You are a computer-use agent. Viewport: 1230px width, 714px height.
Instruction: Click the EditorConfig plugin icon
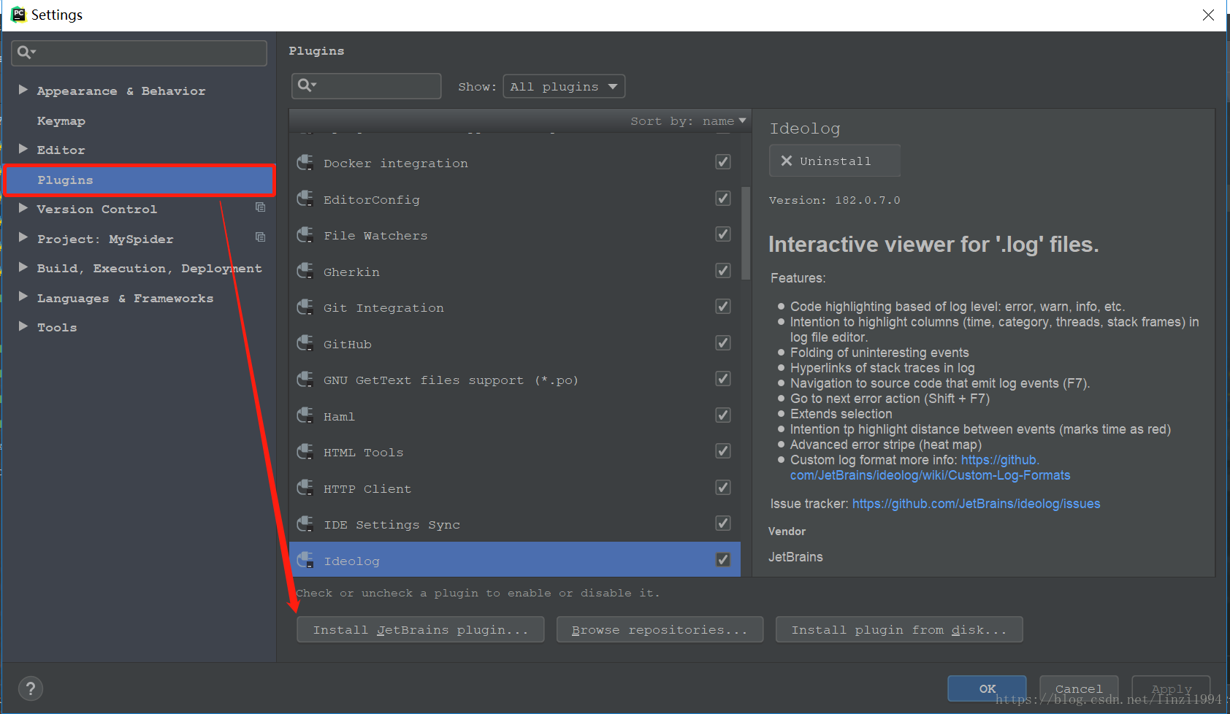point(305,199)
